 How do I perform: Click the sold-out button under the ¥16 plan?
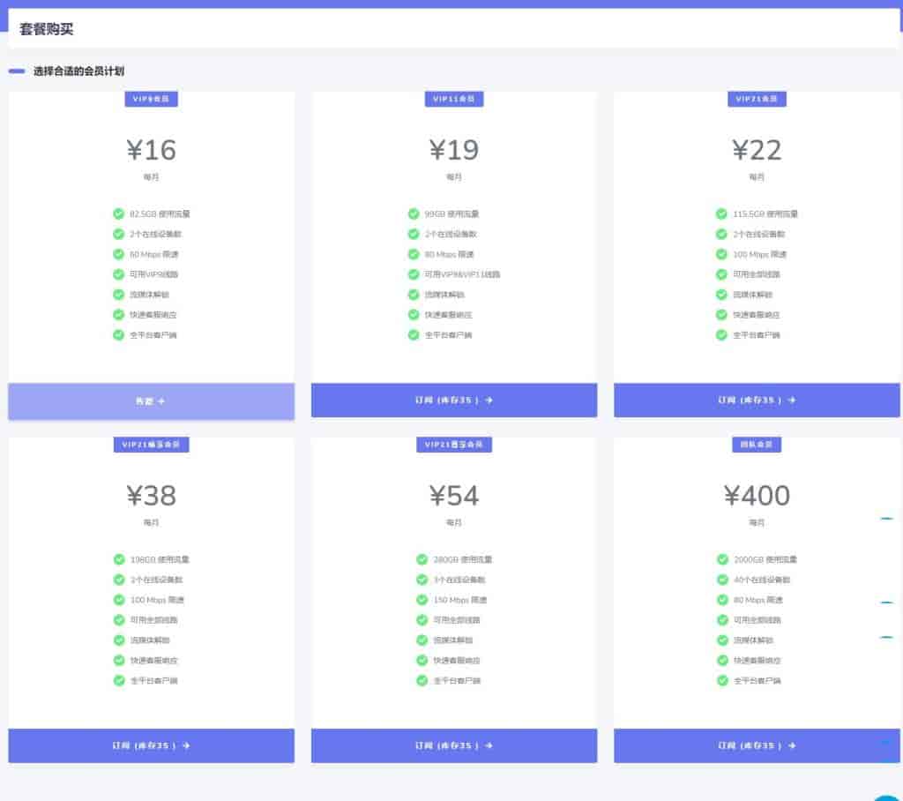[x=151, y=400]
